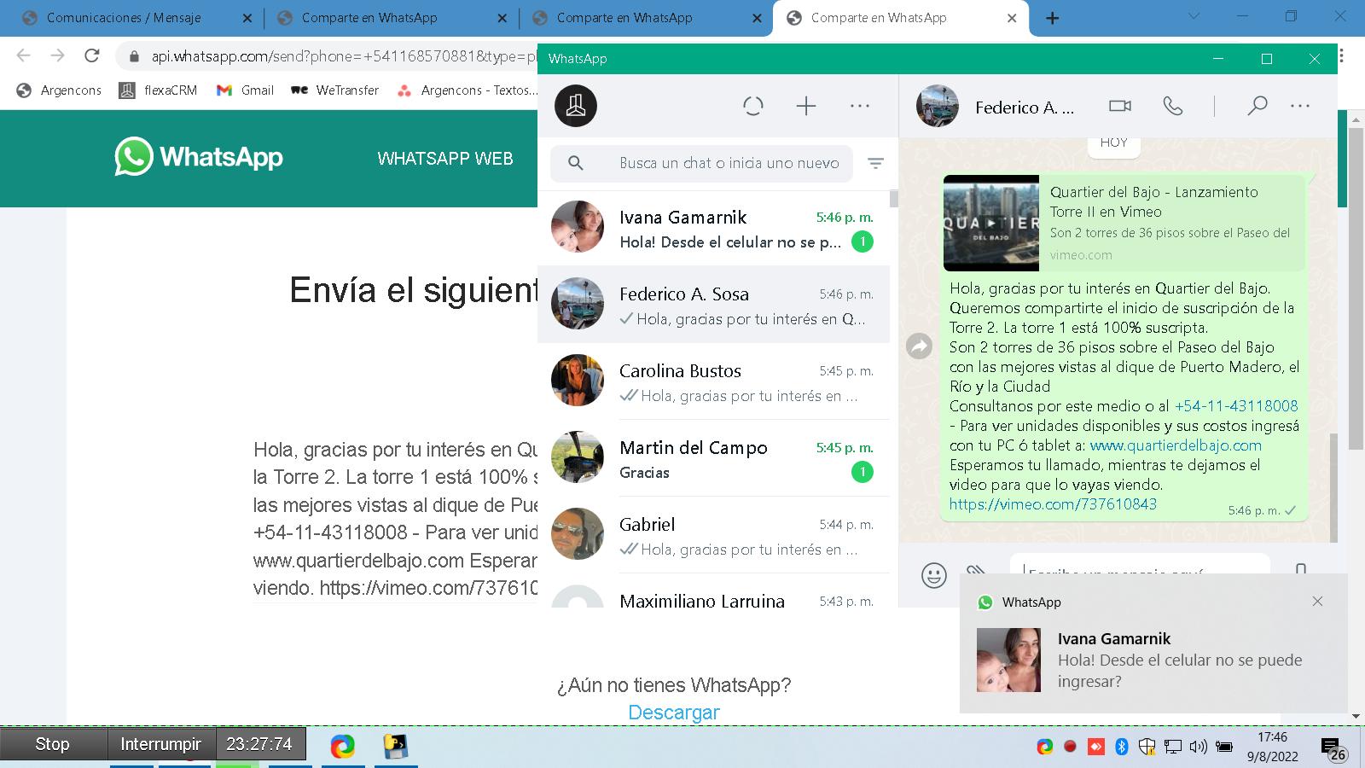The height and width of the screenshot is (768, 1365).
Task: Forward the sent message with arrow icon
Action: pos(919,346)
